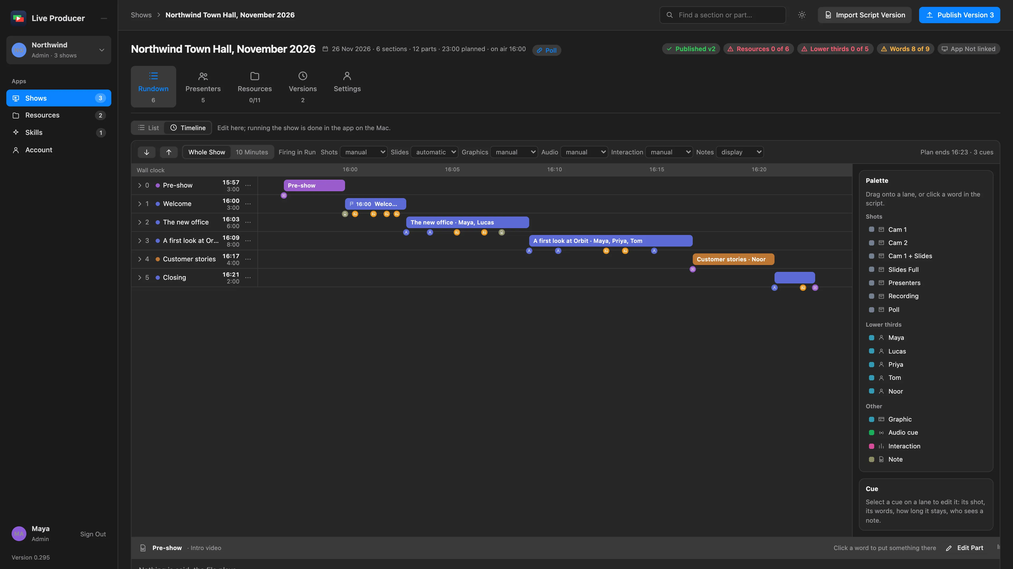Click the Poll shot grey color swatch
The height and width of the screenshot is (569, 1013).
871,310
